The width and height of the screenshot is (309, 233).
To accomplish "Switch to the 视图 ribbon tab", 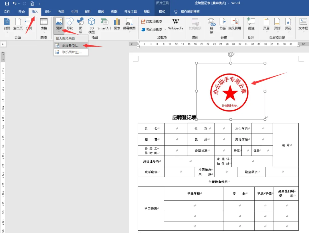I will (114, 12).
